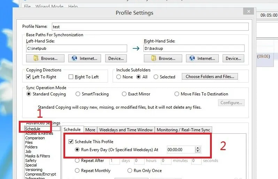
Task: Click the left-hand side Device button
Action: click(116, 58)
